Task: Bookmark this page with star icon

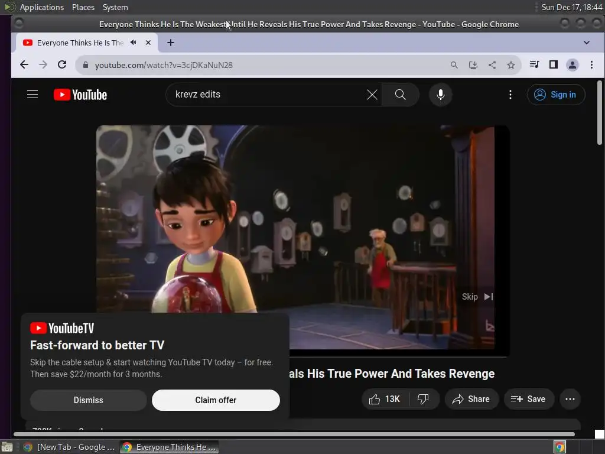Action: [x=511, y=65]
